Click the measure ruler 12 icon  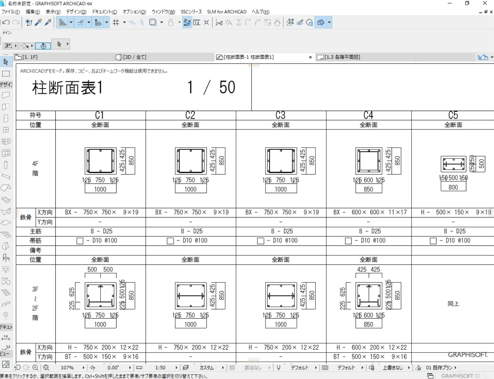[197, 22]
